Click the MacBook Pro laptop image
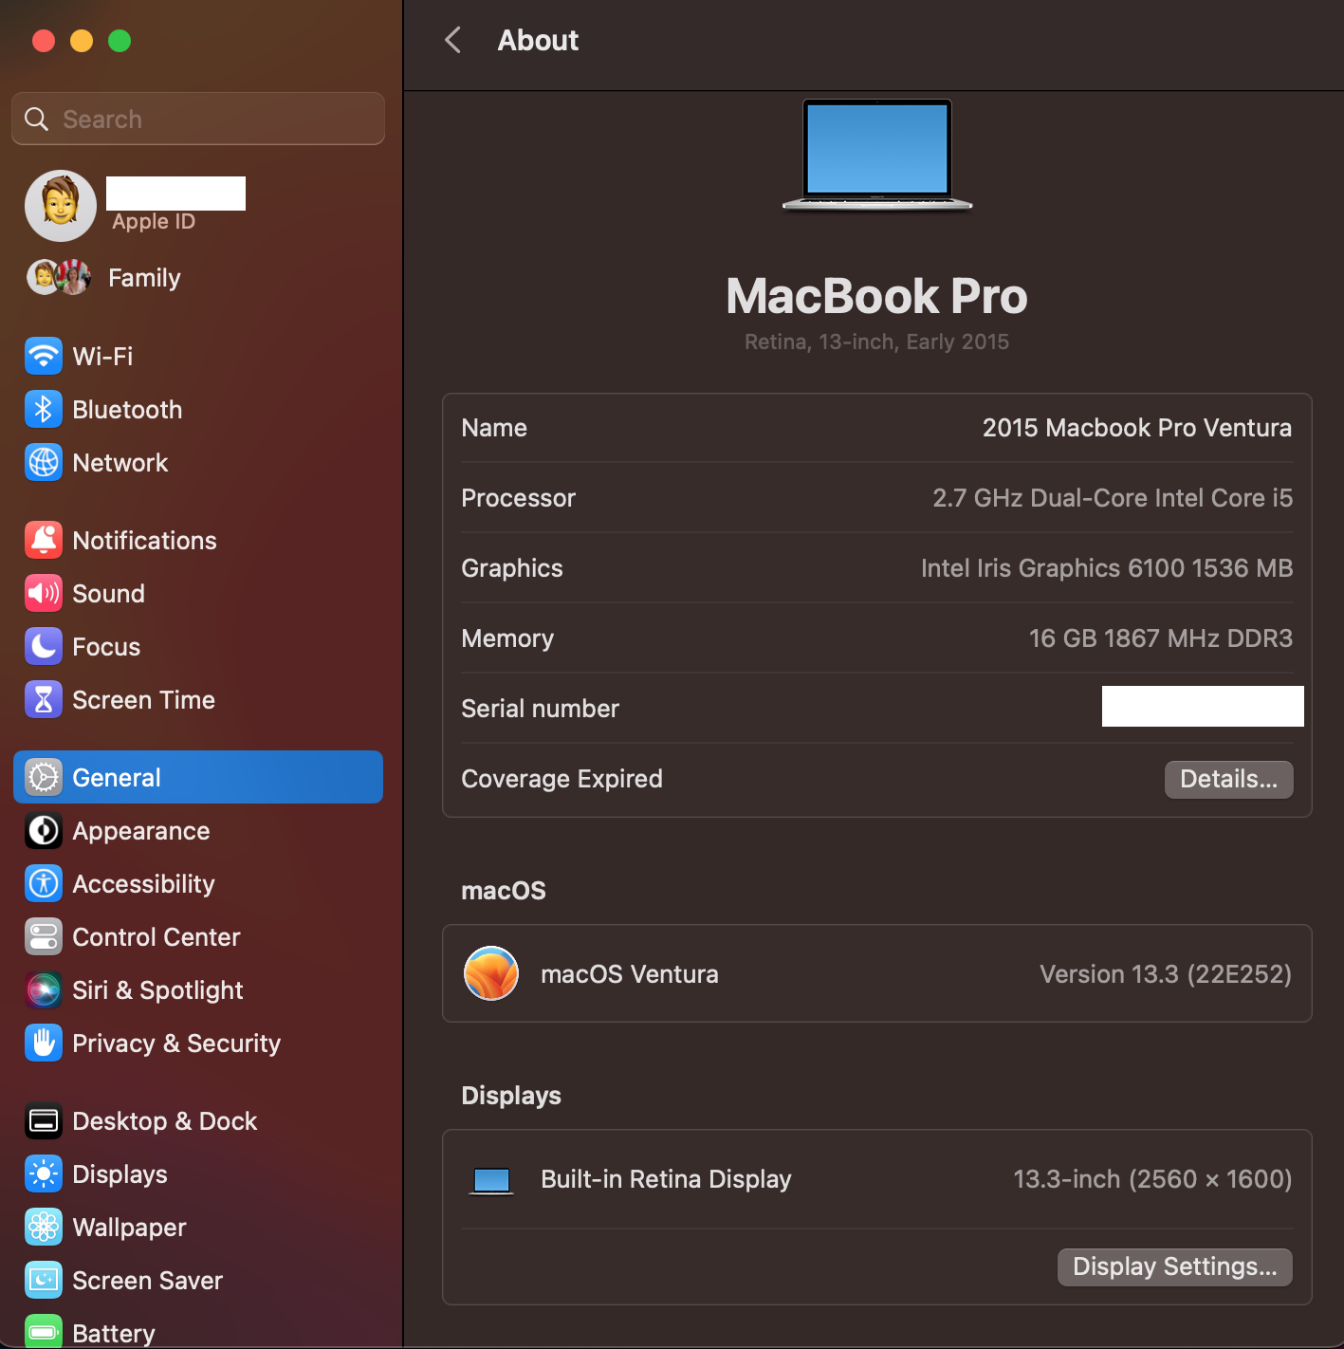Viewport: 1344px width, 1349px height. [x=877, y=156]
